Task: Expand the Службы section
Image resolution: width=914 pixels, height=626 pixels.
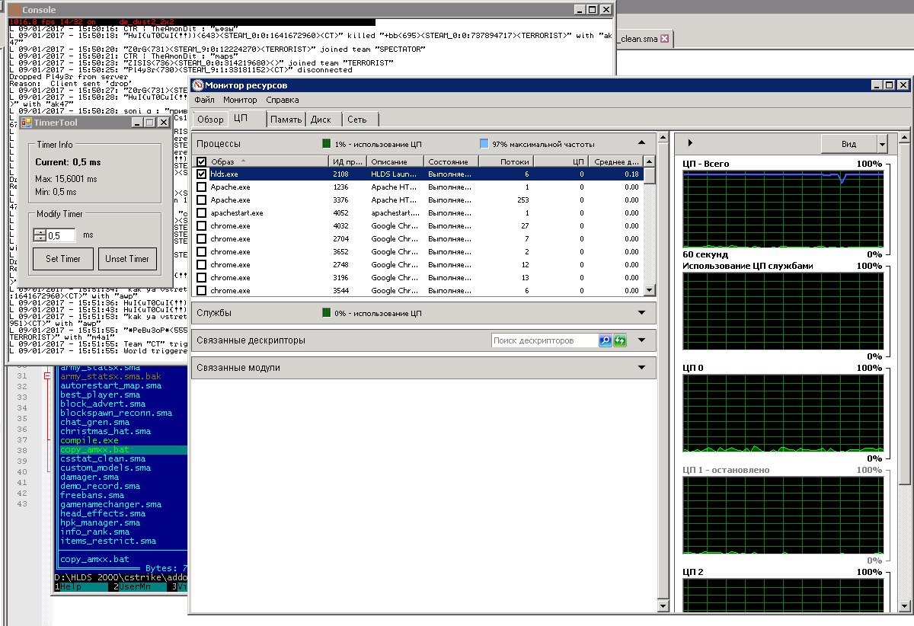Action: pyautogui.click(x=642, y=312)
